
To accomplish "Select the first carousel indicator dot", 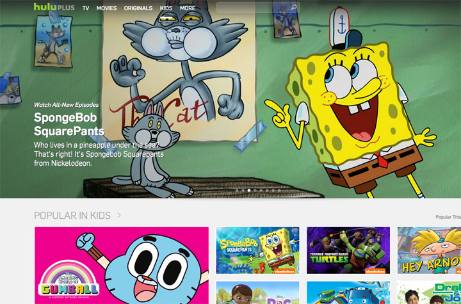I will (x=237, y=190).
